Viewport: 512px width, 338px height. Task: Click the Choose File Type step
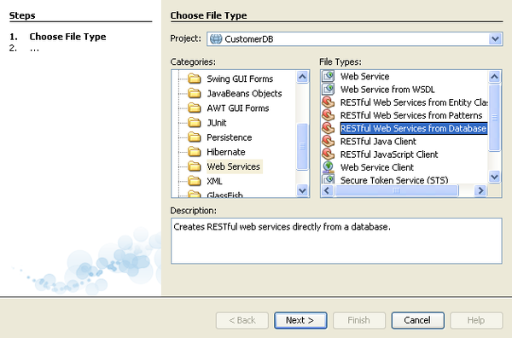[x=67, y=37]
